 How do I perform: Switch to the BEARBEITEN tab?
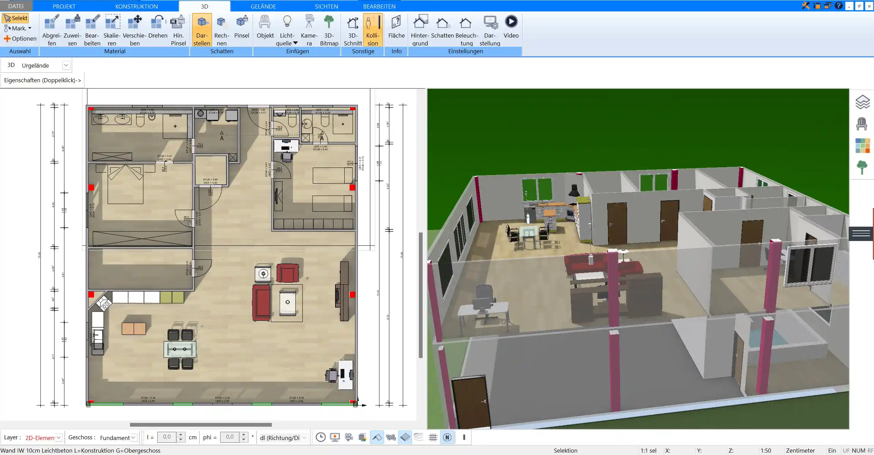(x=379, y=6)
